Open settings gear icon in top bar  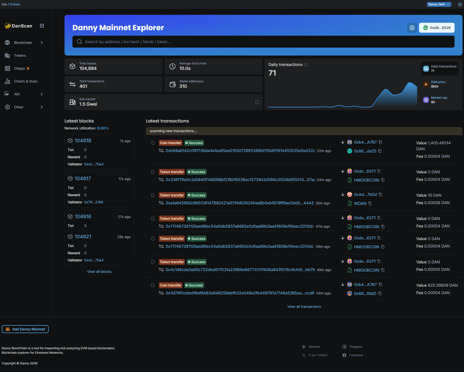click(x=460, y=4)
